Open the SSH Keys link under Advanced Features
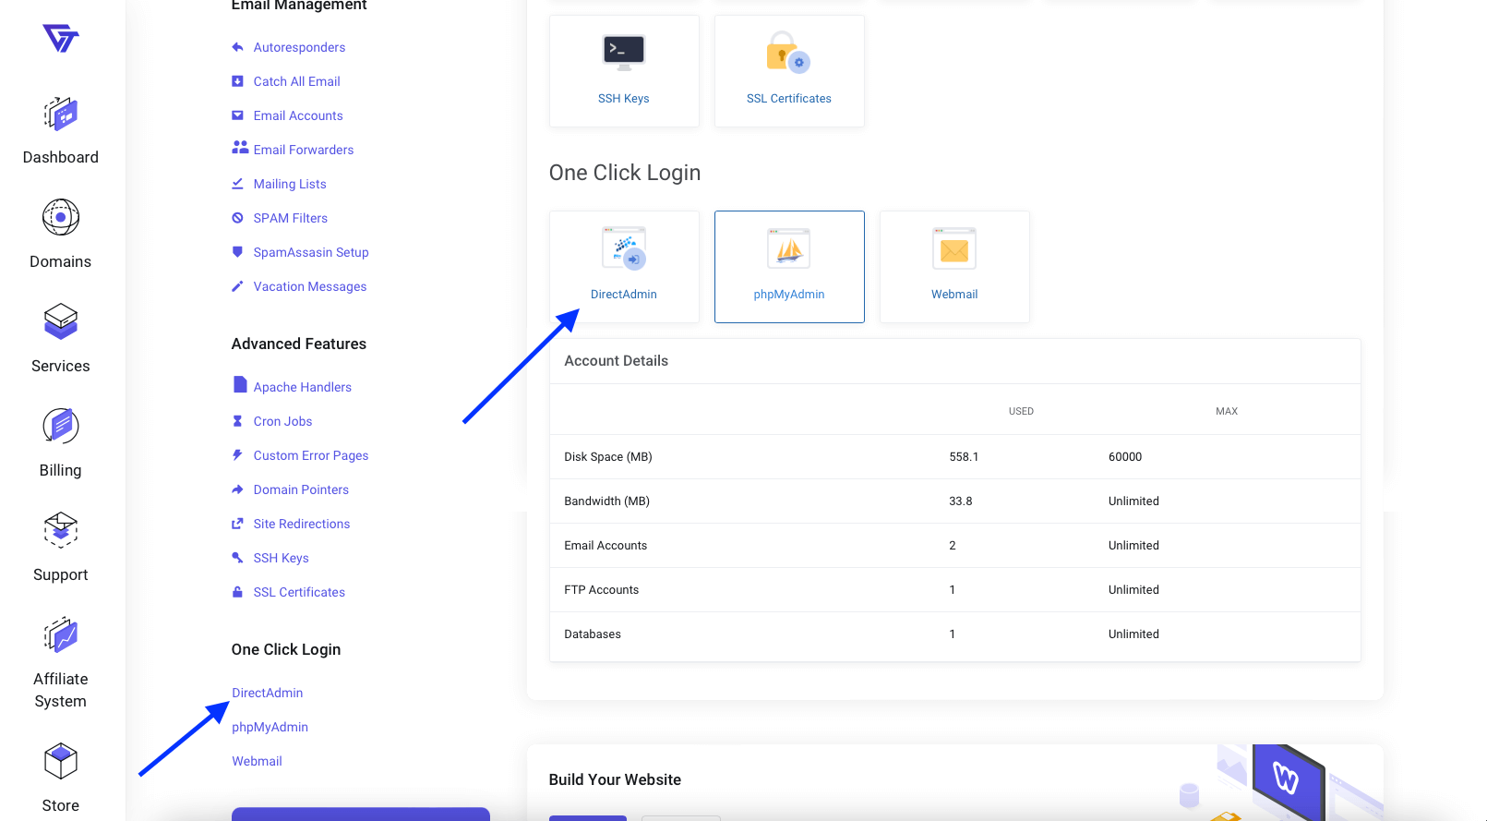 point(282,558)
